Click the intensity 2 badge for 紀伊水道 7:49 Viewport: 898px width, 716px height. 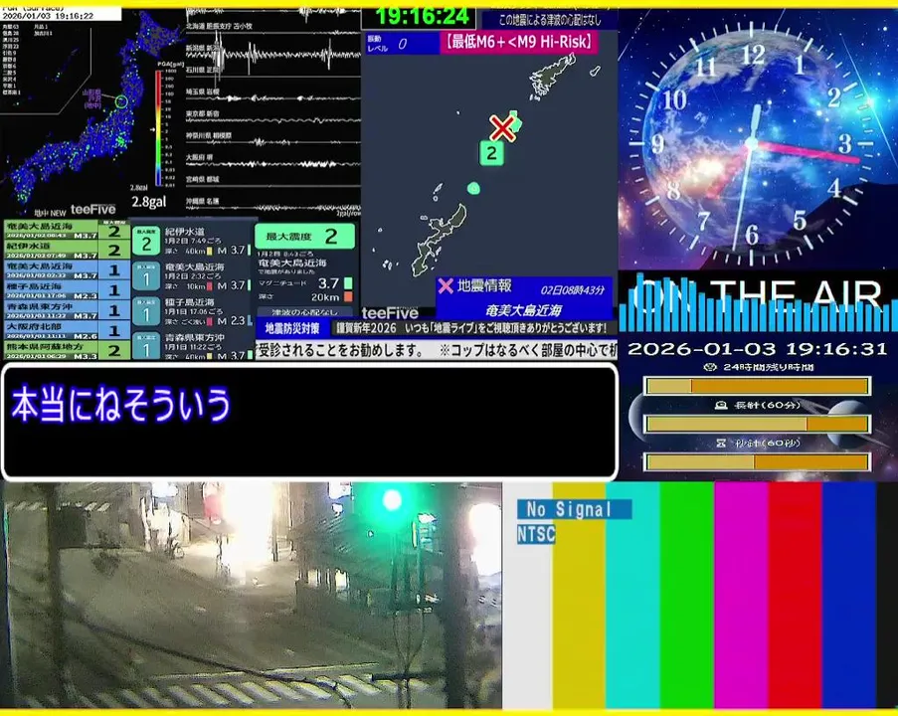point(146,242)
